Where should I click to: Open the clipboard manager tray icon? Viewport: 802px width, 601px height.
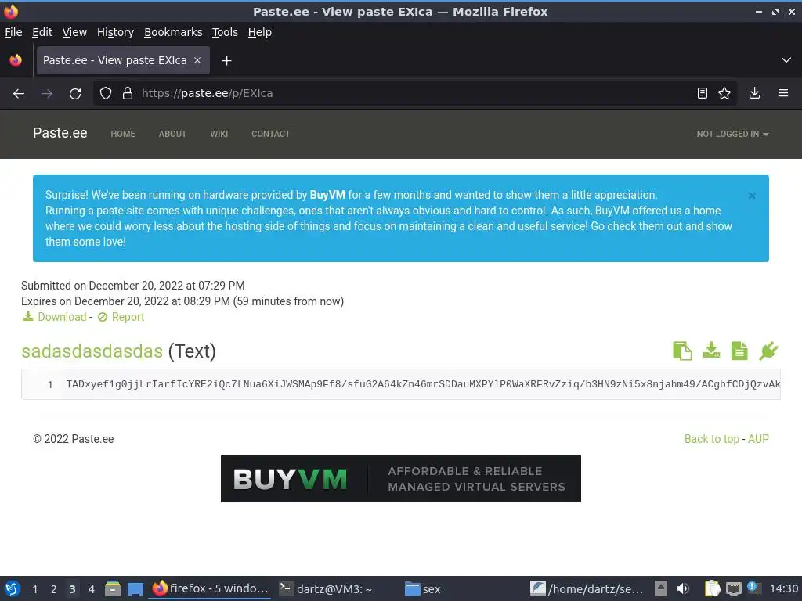[712, 588]
